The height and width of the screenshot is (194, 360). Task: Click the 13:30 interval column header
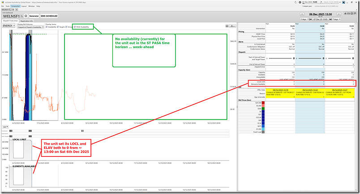tap(322, 26)
